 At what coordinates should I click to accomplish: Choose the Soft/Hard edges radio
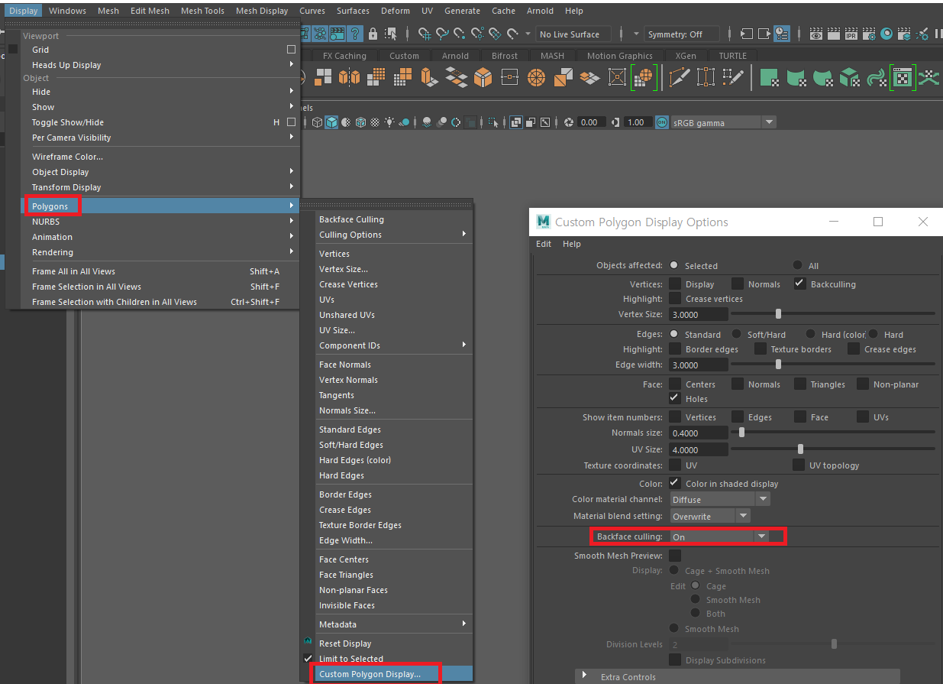[737, 334]
